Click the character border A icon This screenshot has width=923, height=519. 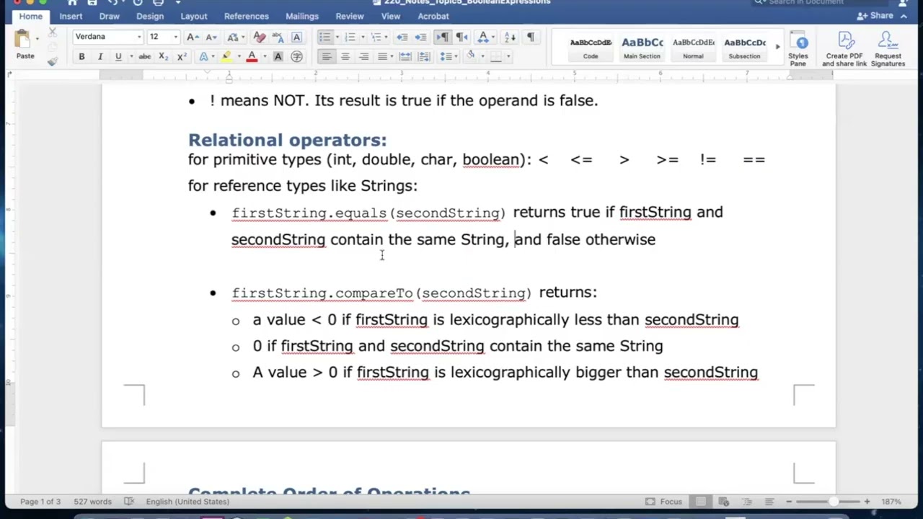tap(296, 37)
